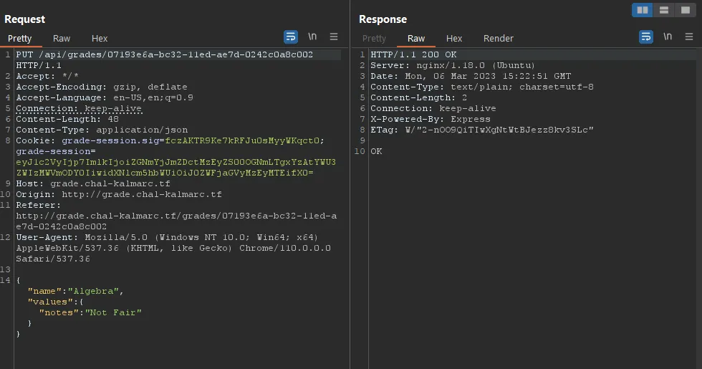Image resolution: width=702 pixels, height=369 pixels.
Task: Select side-by-side split layout icon
Action: tap(643, 10)
